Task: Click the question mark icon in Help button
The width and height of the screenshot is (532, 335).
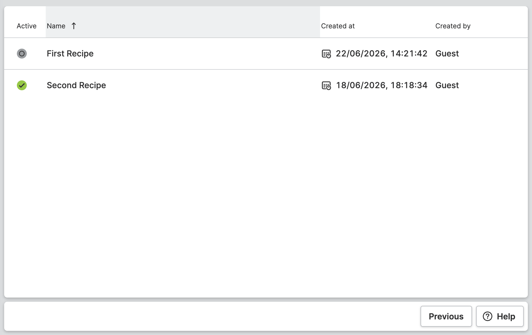Action: pos(488,316)
